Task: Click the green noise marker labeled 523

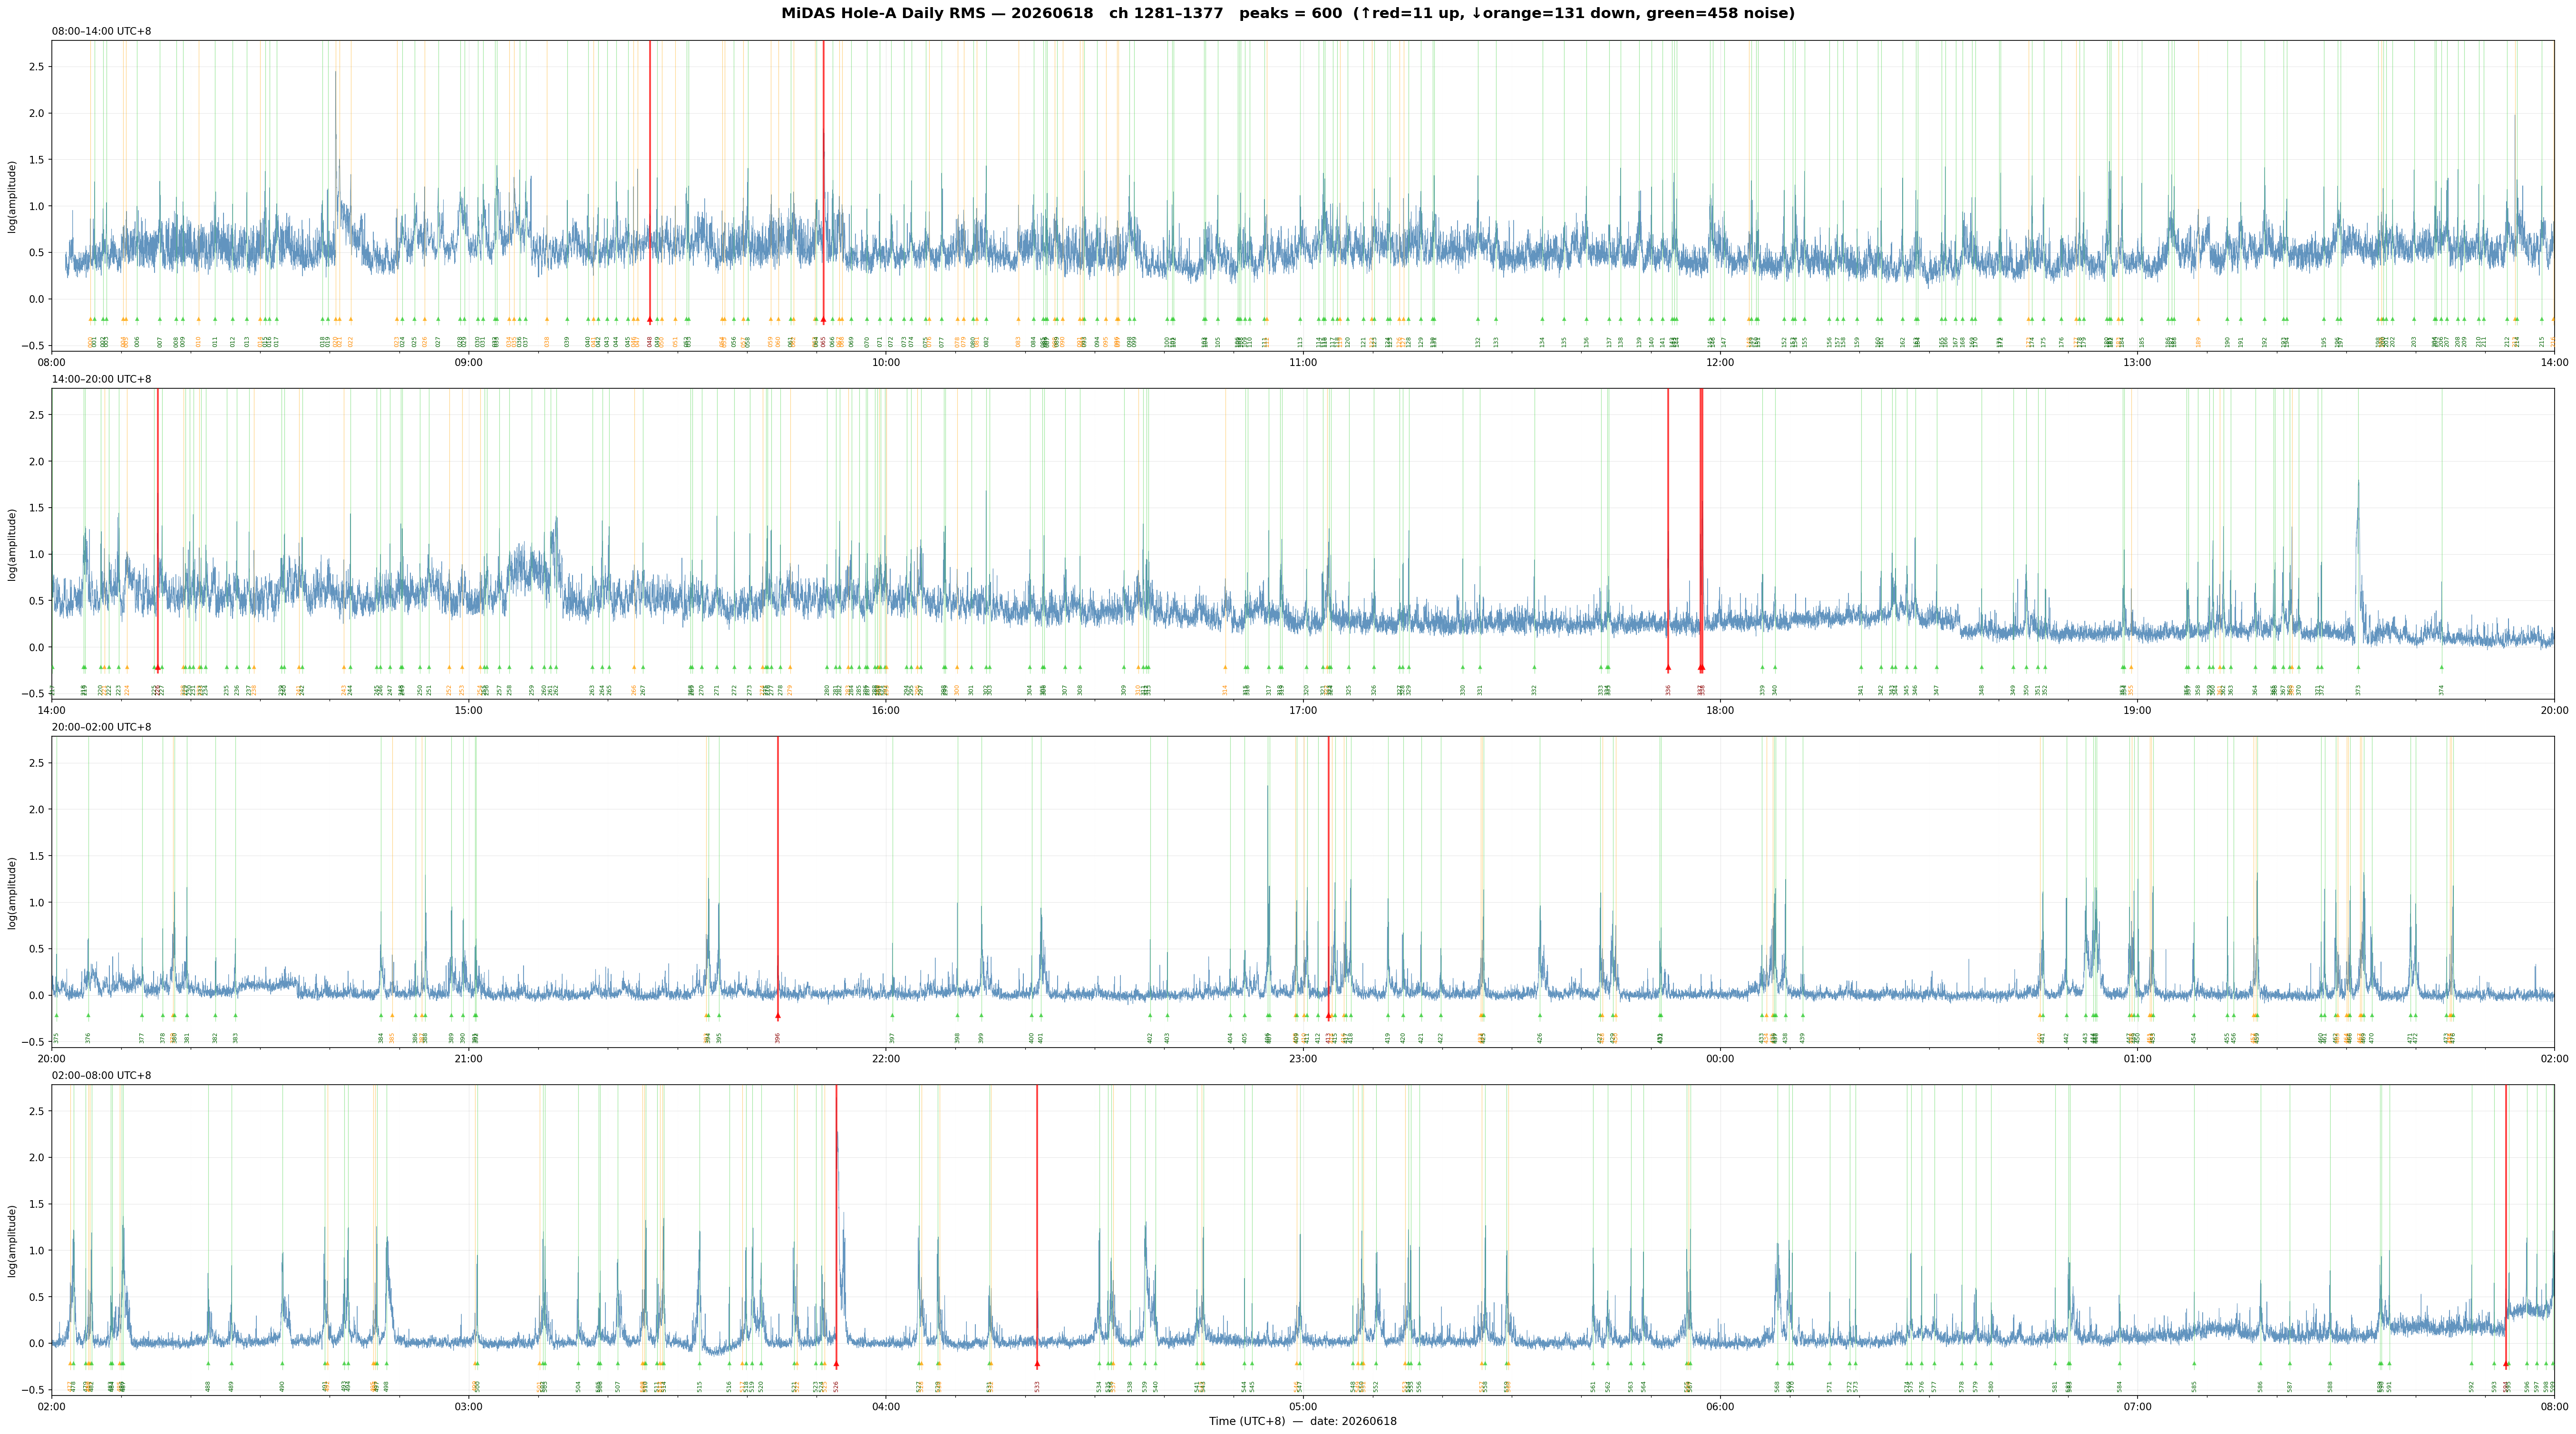Action: (817, 1364)
